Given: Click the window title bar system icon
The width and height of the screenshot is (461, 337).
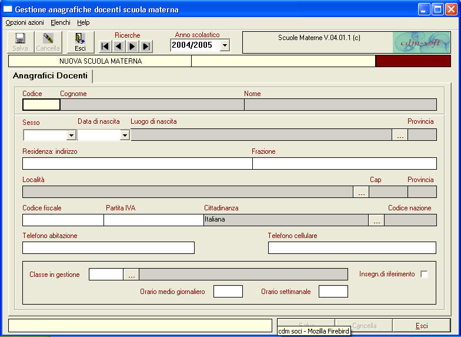Looking at the screenshot, I should click(8, 9).
